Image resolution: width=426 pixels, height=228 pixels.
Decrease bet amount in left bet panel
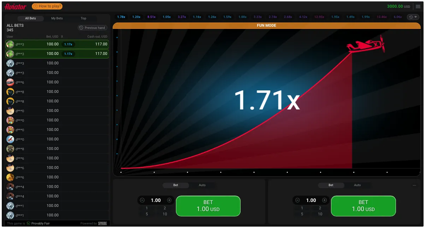tap(142, 200)
